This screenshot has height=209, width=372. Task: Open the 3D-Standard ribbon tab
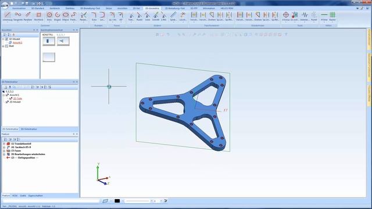(x=38, y=8)
